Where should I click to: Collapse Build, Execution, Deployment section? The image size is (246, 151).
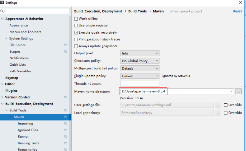tap(2, 104)
